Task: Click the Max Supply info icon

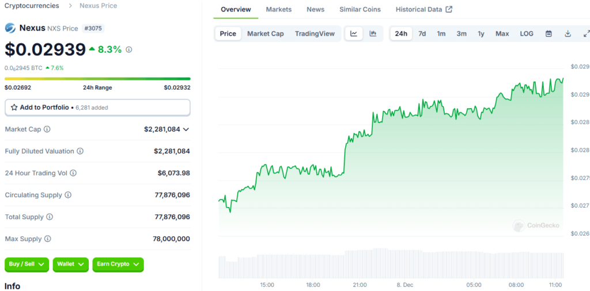Action: pos(48,239)
